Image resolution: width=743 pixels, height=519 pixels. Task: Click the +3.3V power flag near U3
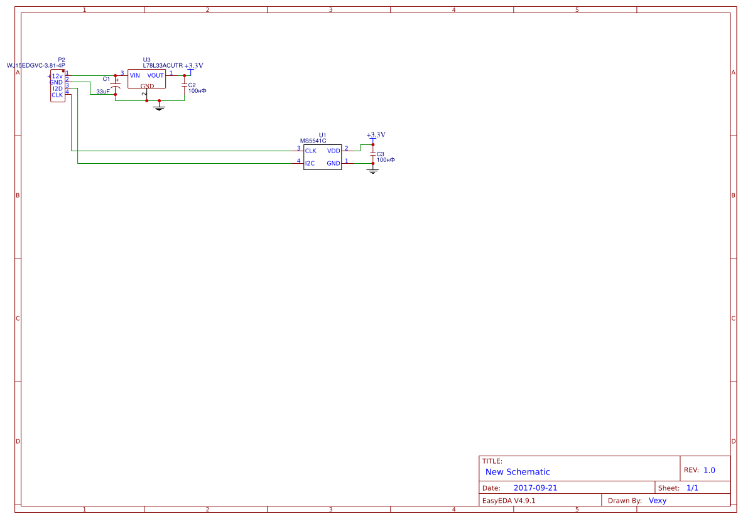[x=193, y=65]
